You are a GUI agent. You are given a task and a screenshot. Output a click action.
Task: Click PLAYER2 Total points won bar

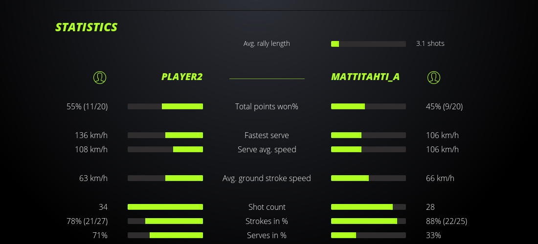[x=165, y=106]
